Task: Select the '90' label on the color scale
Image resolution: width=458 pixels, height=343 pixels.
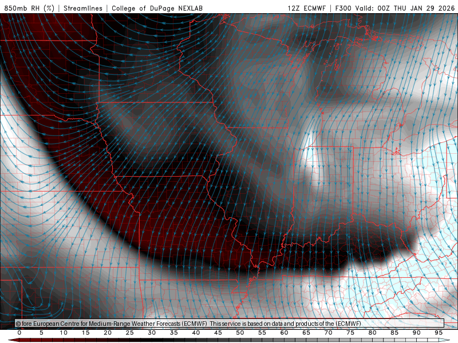Action: 417,333
